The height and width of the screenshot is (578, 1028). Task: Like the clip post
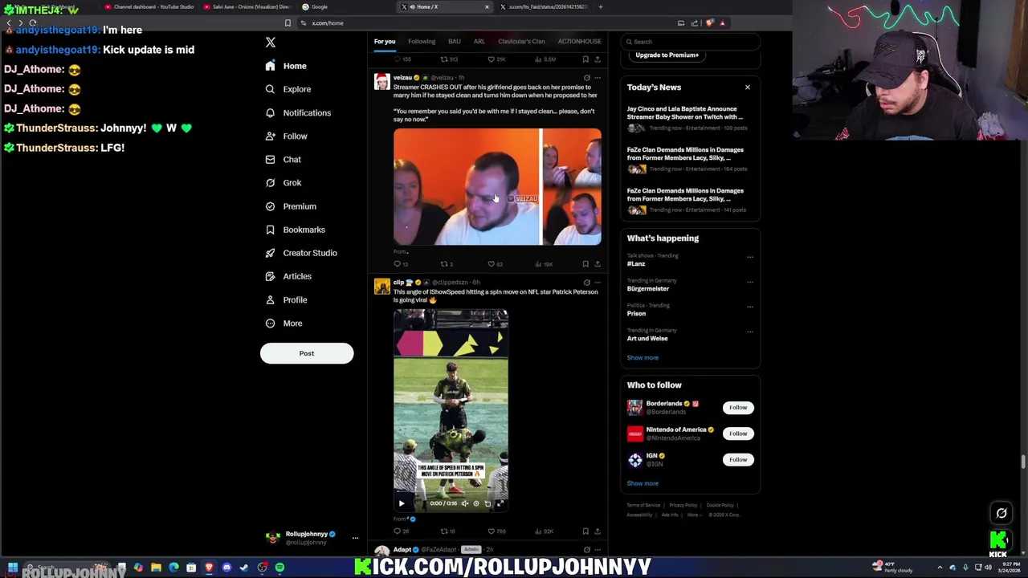click(496, 531)
